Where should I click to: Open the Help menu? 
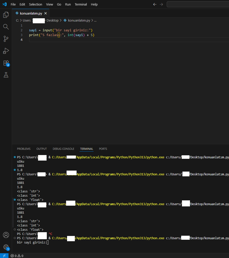94,5
